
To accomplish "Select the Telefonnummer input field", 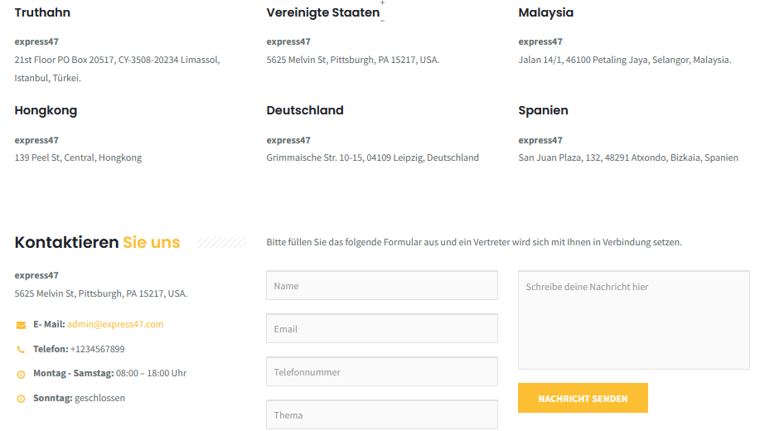I will pos(382,371).
